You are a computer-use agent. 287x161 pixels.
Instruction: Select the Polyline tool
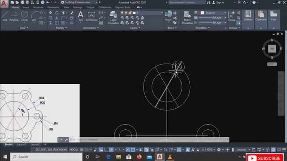[14, 16]
